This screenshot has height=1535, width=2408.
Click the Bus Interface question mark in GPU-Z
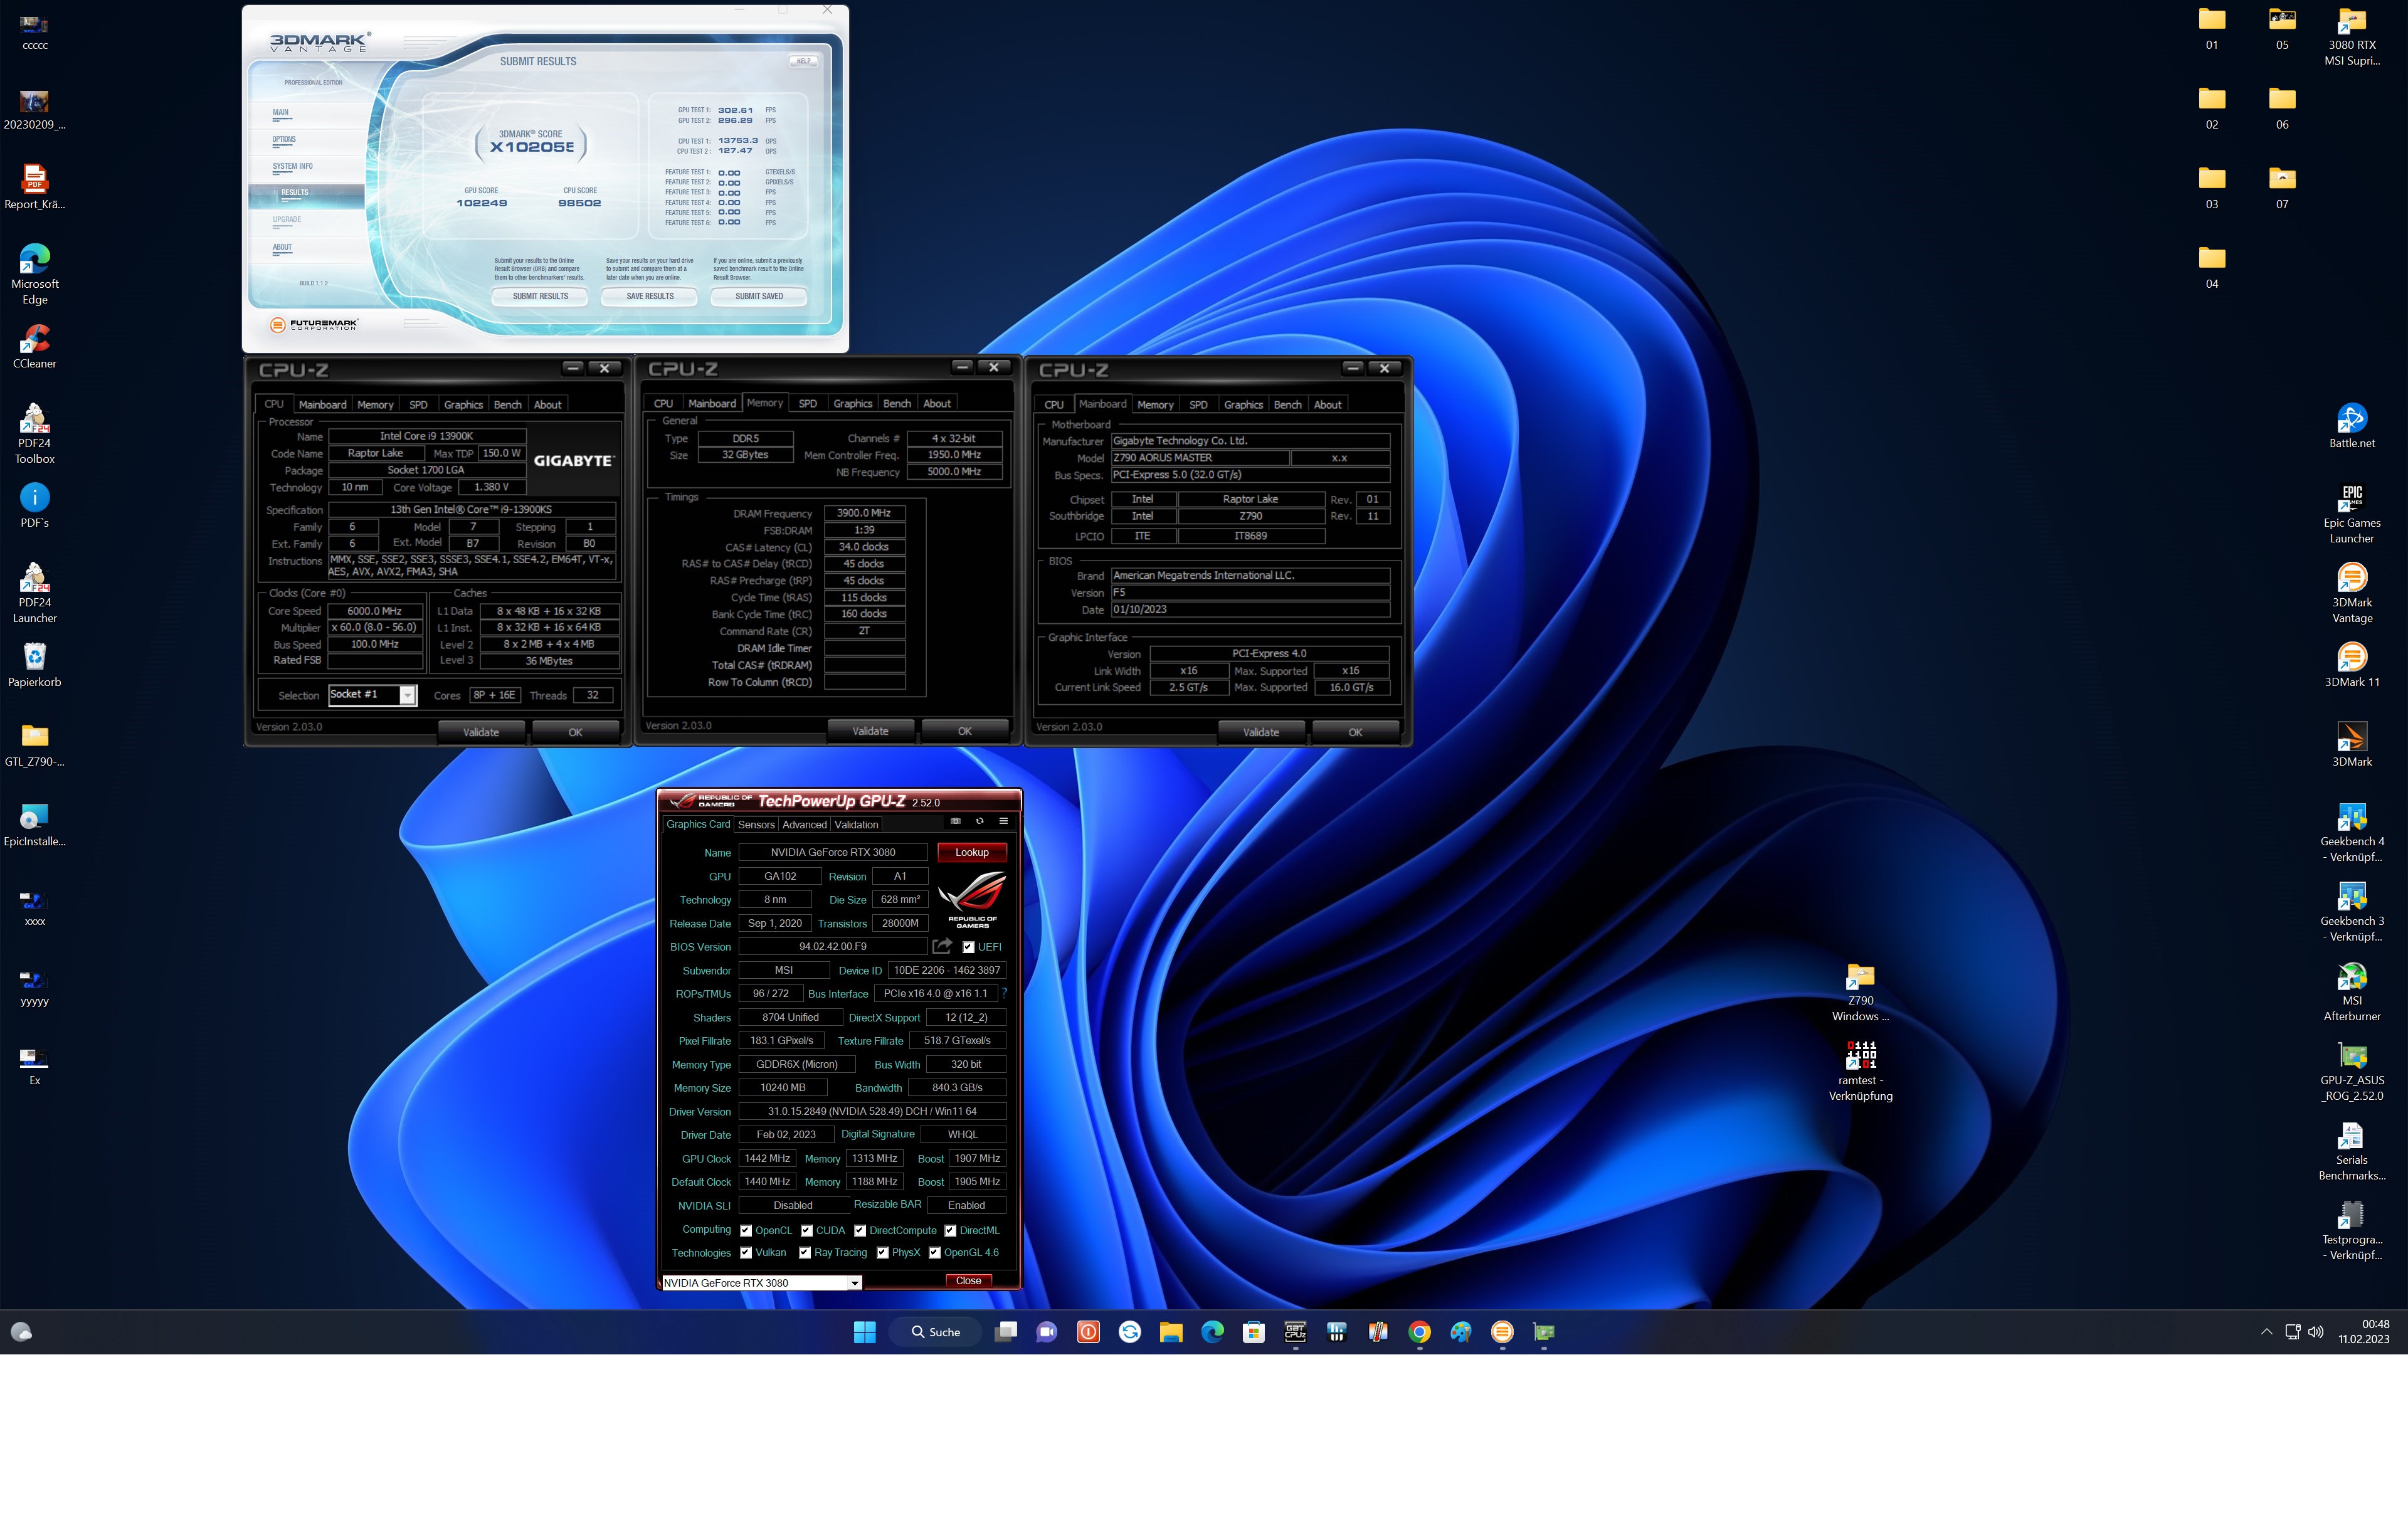pos(1004,993)
